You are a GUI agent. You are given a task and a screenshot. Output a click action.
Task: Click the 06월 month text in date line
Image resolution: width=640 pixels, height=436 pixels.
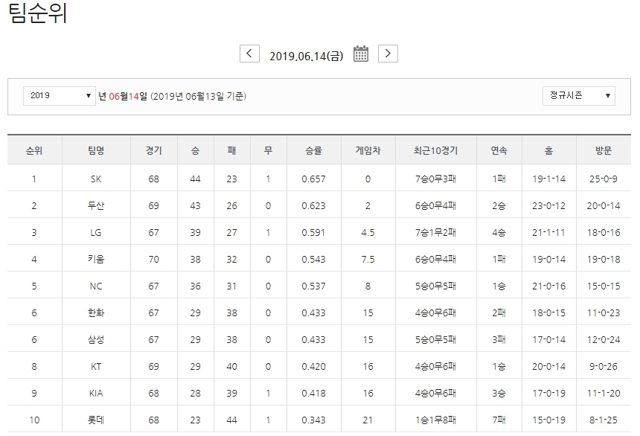tap(118, 96)
